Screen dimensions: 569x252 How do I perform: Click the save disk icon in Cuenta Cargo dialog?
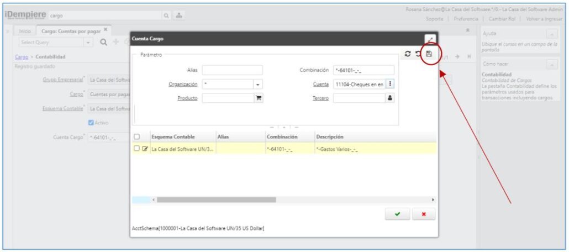coord(429,54)
